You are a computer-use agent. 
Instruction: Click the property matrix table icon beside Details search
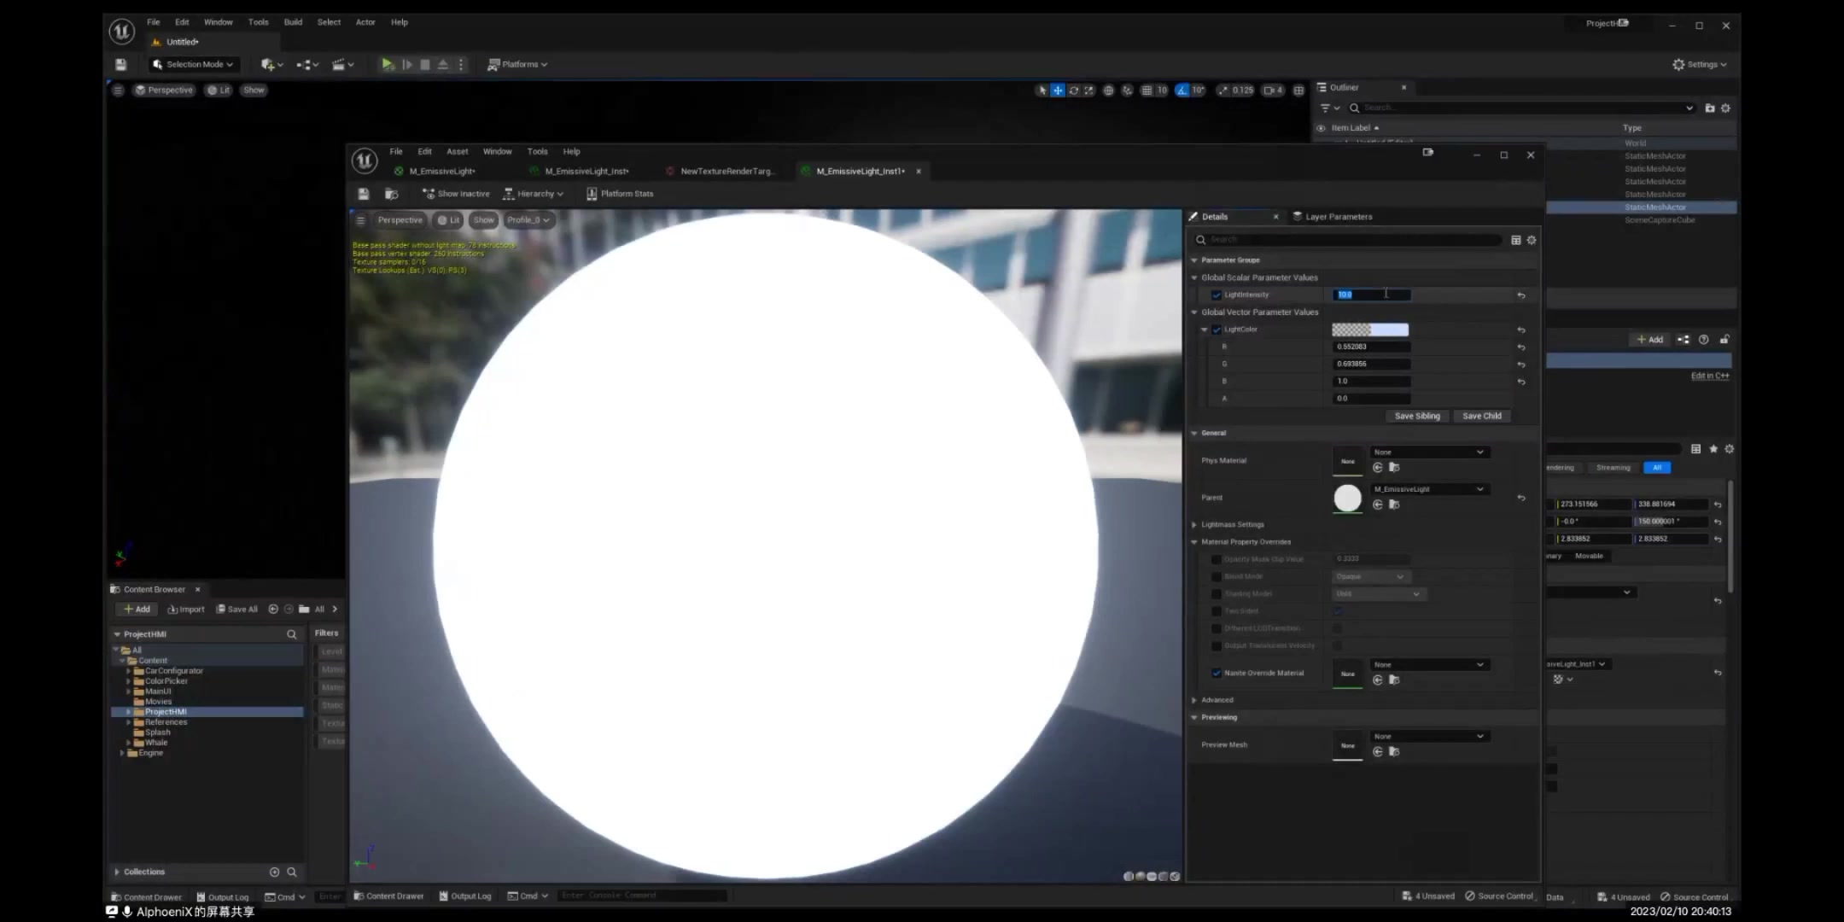(x=1516, y=240)
